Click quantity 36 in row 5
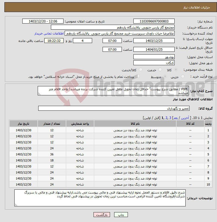Screen dimensions: 217x222 52,154
